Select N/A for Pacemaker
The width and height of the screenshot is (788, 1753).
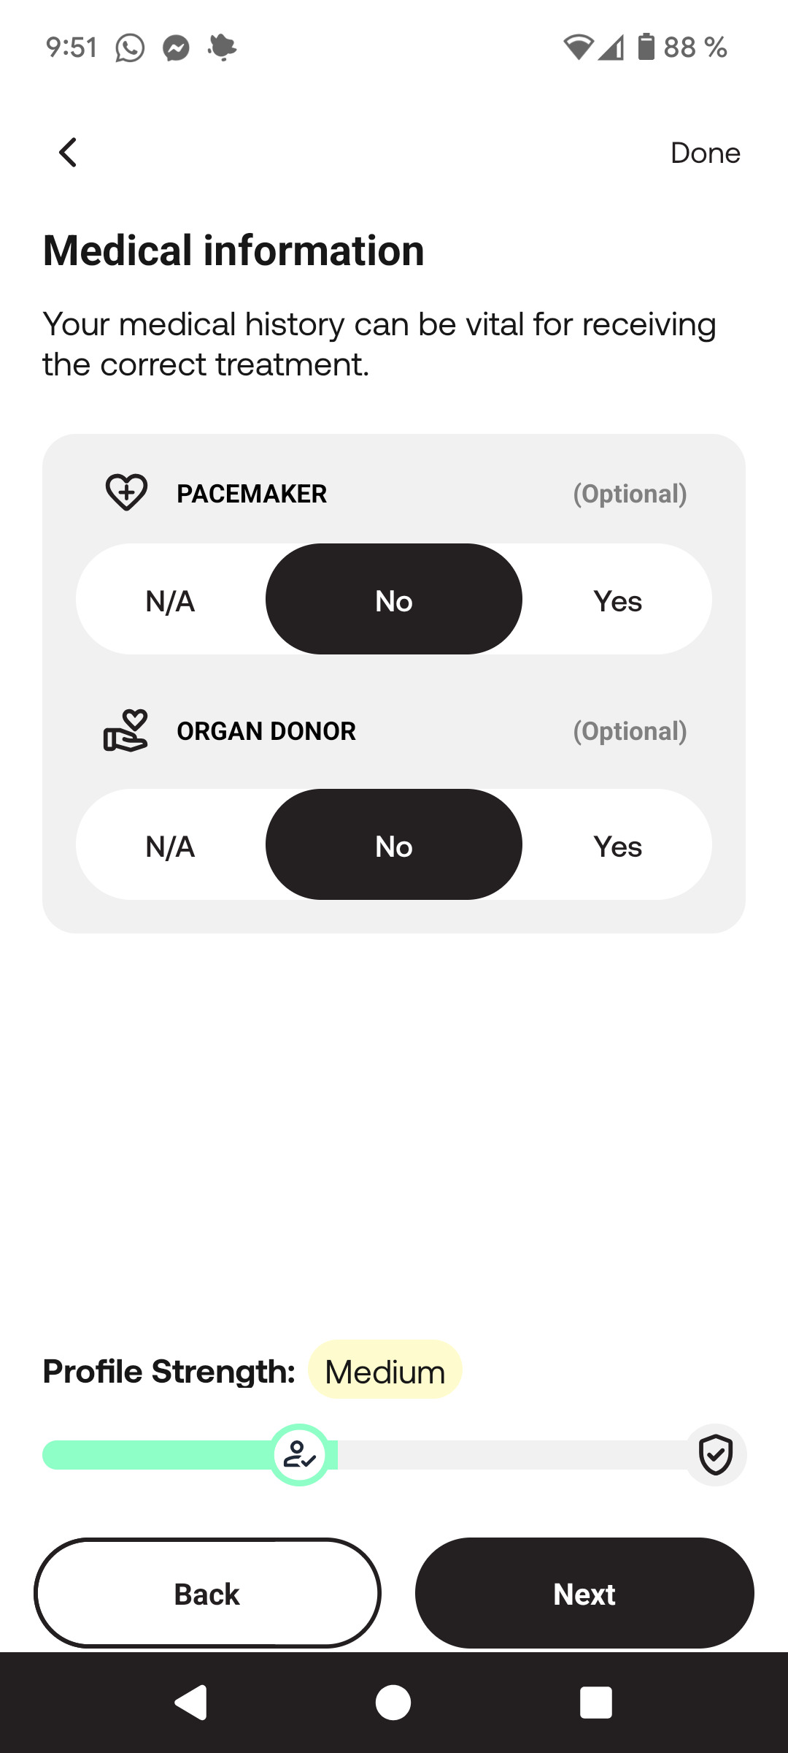pyautogui.click(x=170, y=601)
